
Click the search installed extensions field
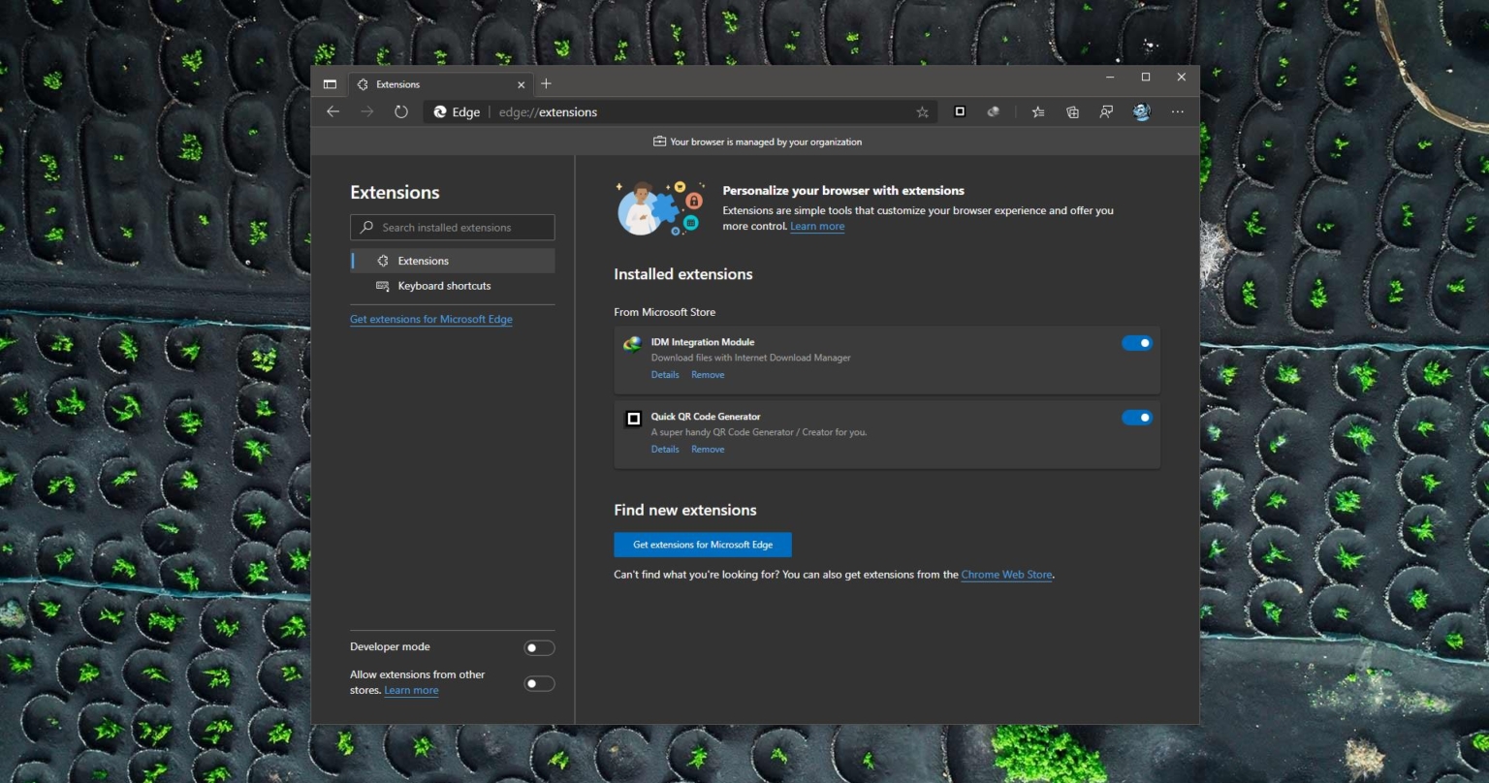pyautogui.click(x=452, y=227)
